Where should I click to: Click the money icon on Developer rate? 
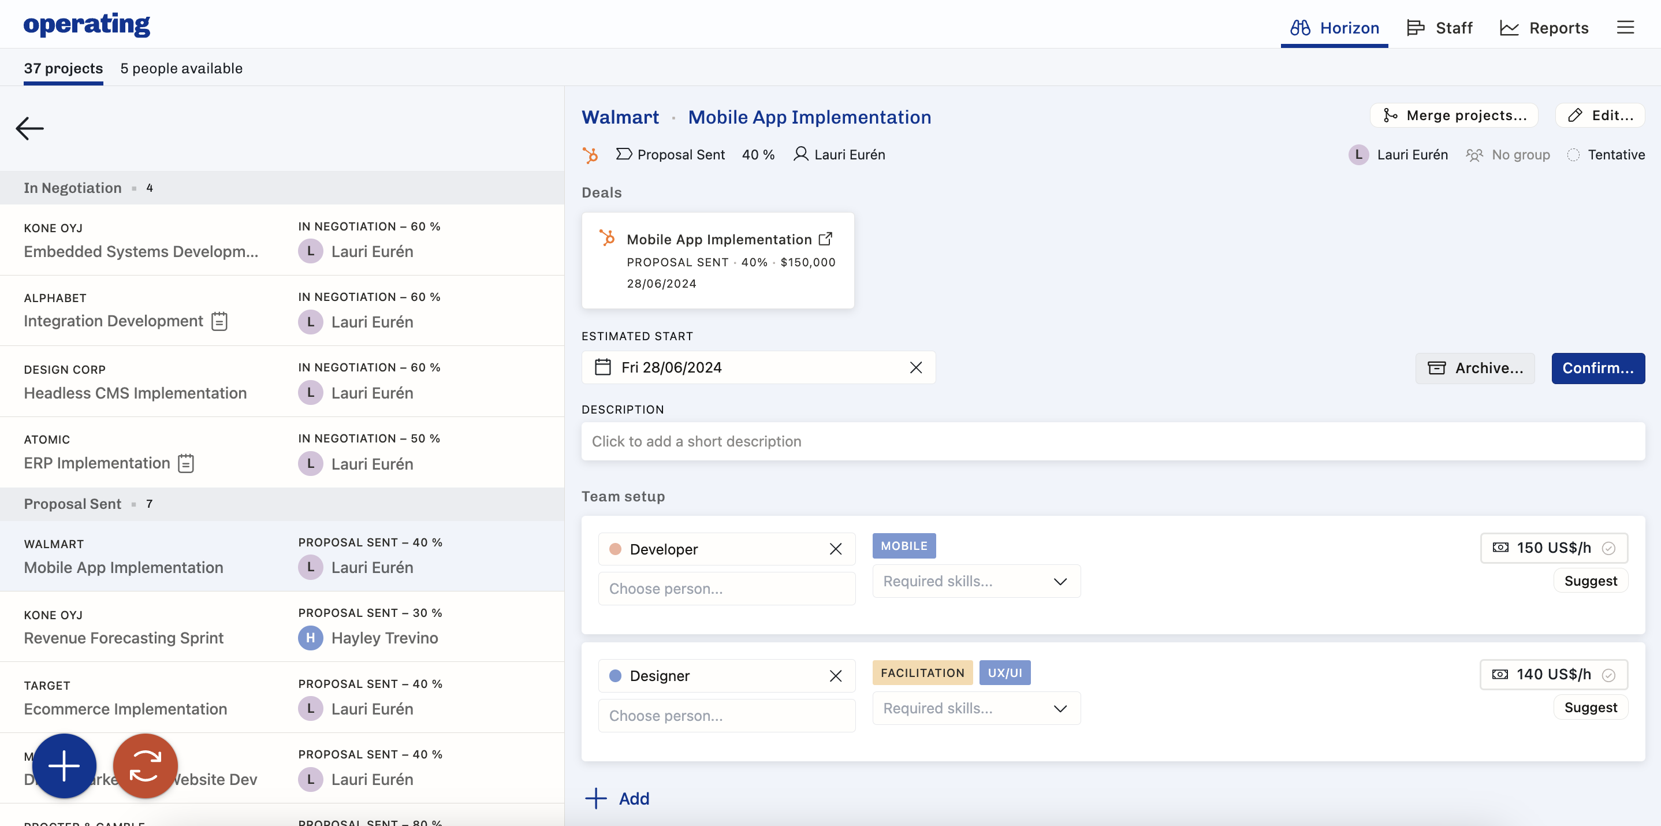coord(1500,548)
